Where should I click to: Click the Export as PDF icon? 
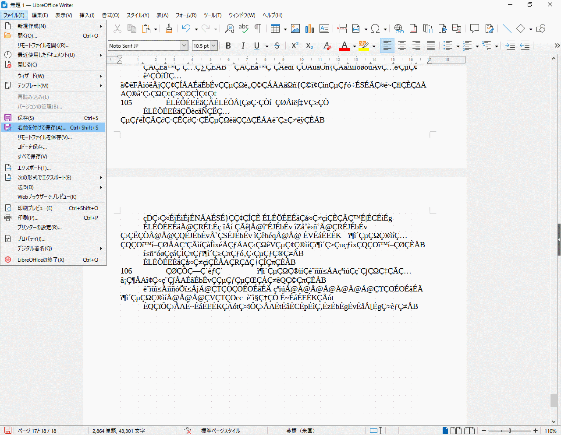click(413, 29)
